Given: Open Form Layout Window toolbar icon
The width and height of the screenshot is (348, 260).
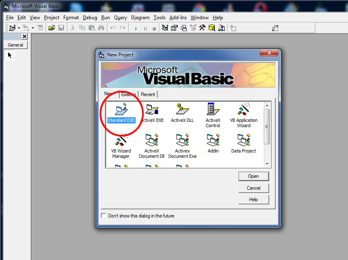Looking at the screenshot, I should point(184,28).
